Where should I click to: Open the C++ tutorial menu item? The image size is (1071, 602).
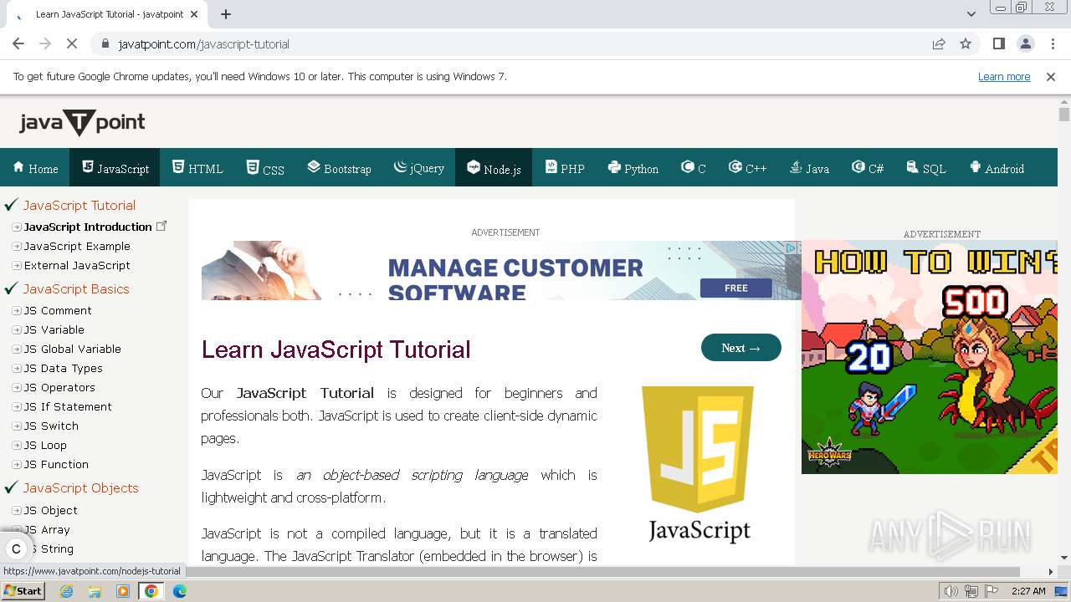[x=747, y=168]
